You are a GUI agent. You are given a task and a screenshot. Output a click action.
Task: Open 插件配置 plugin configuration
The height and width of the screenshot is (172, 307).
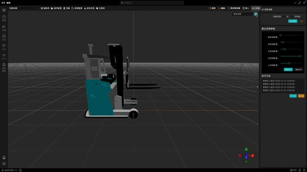tap(56, 8)
